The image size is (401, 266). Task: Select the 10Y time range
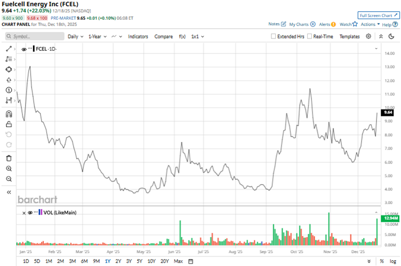151,261
